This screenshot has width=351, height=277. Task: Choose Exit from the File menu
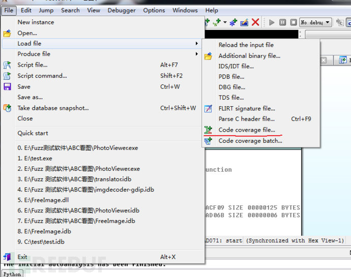pos(22,257)
